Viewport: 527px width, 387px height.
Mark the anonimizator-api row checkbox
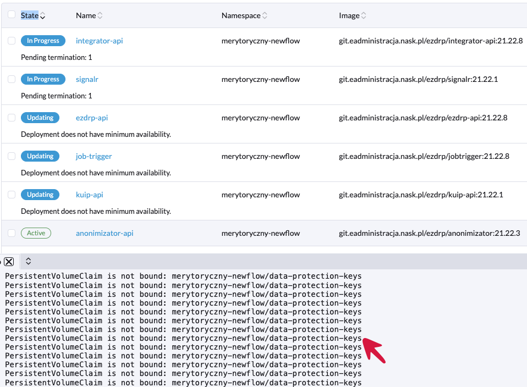point(12,233)
